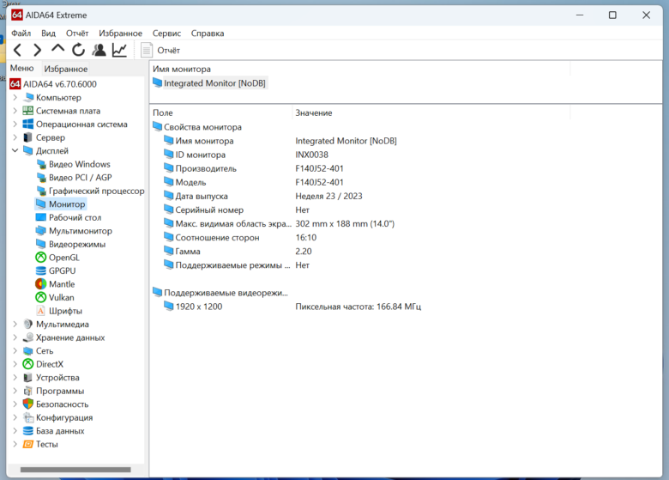Click the GPGPU database icon
669x480 pixels.
pyautogui.click(x=41, y=270)
